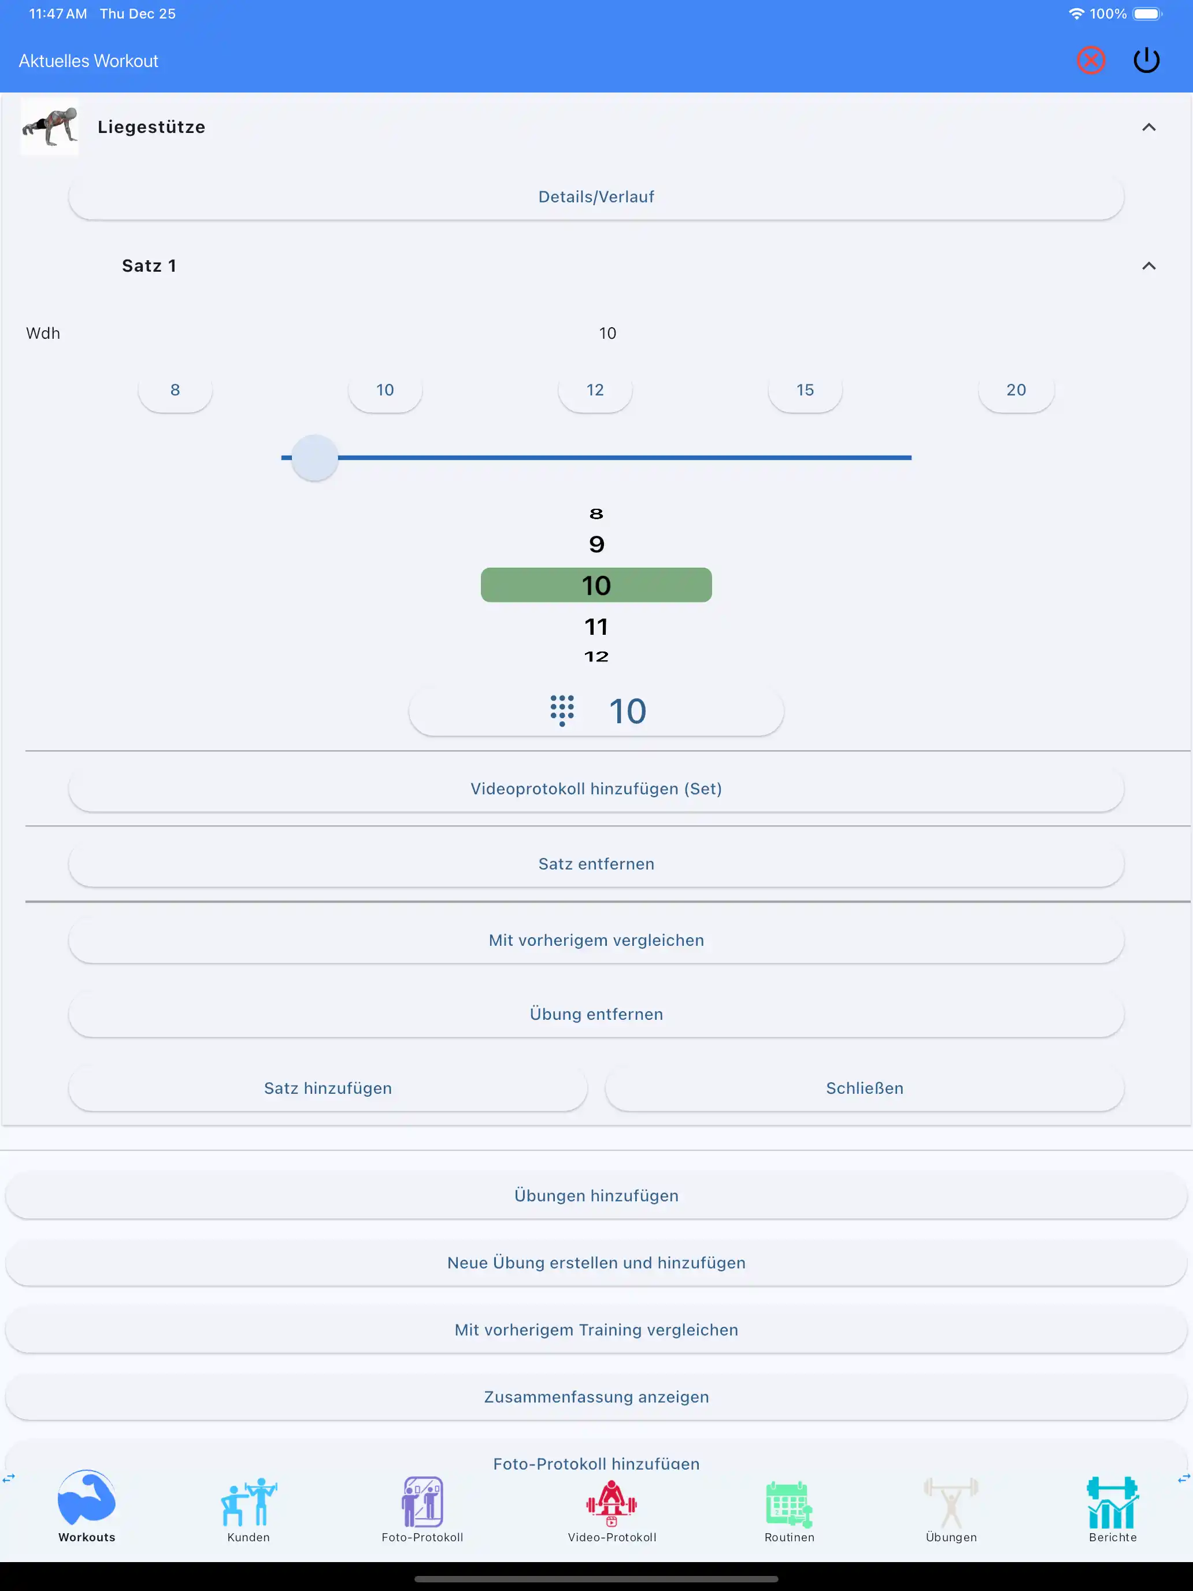Tap the Liegestütze exercise thumbnail
1193x1591 pixels.
[x=50, y=127]
